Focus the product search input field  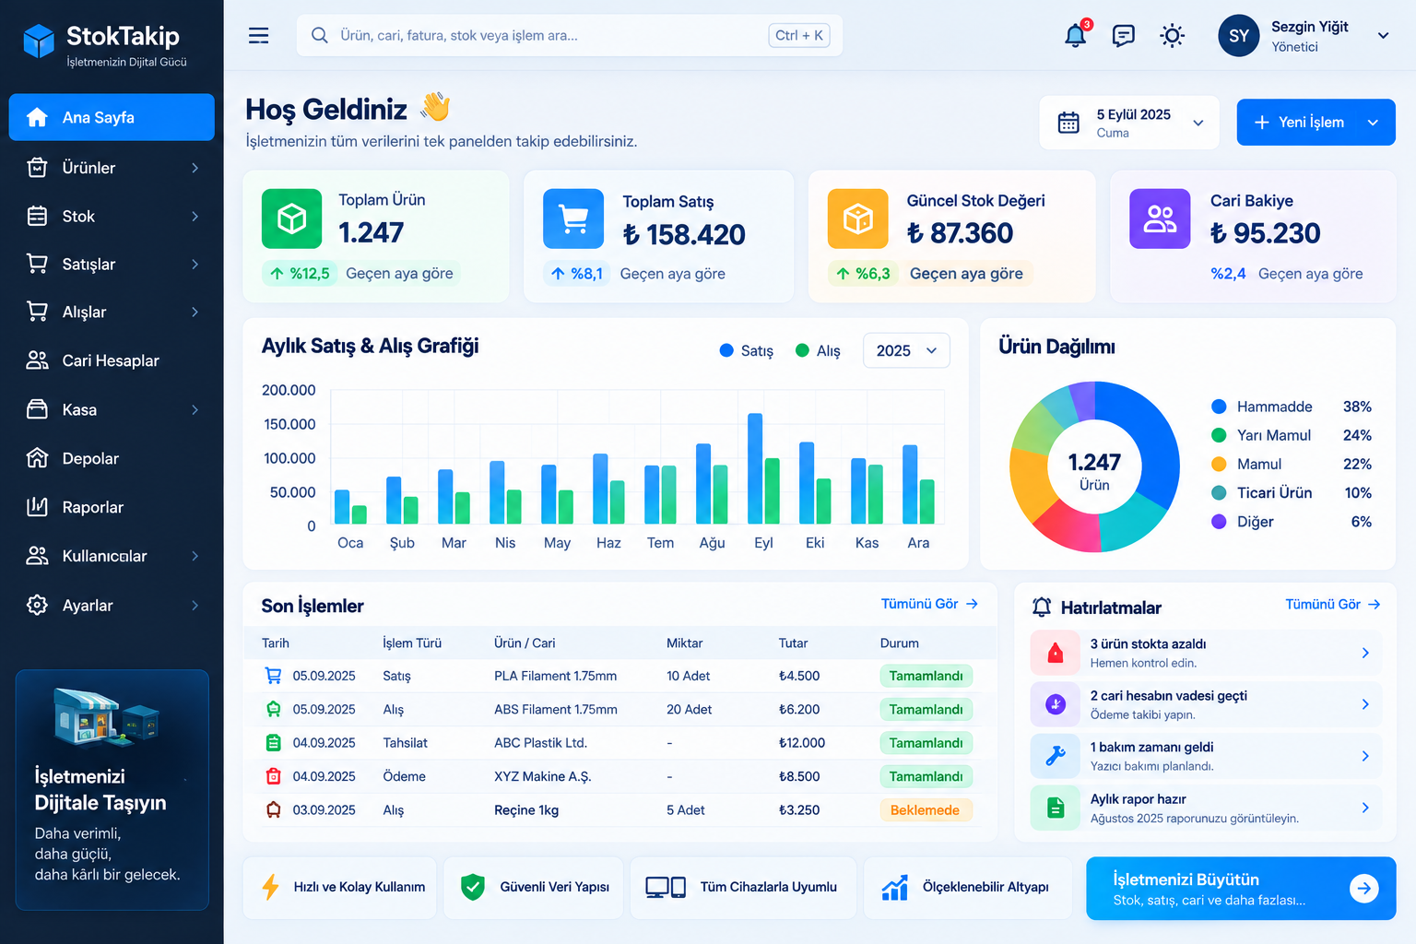[570, 35]
